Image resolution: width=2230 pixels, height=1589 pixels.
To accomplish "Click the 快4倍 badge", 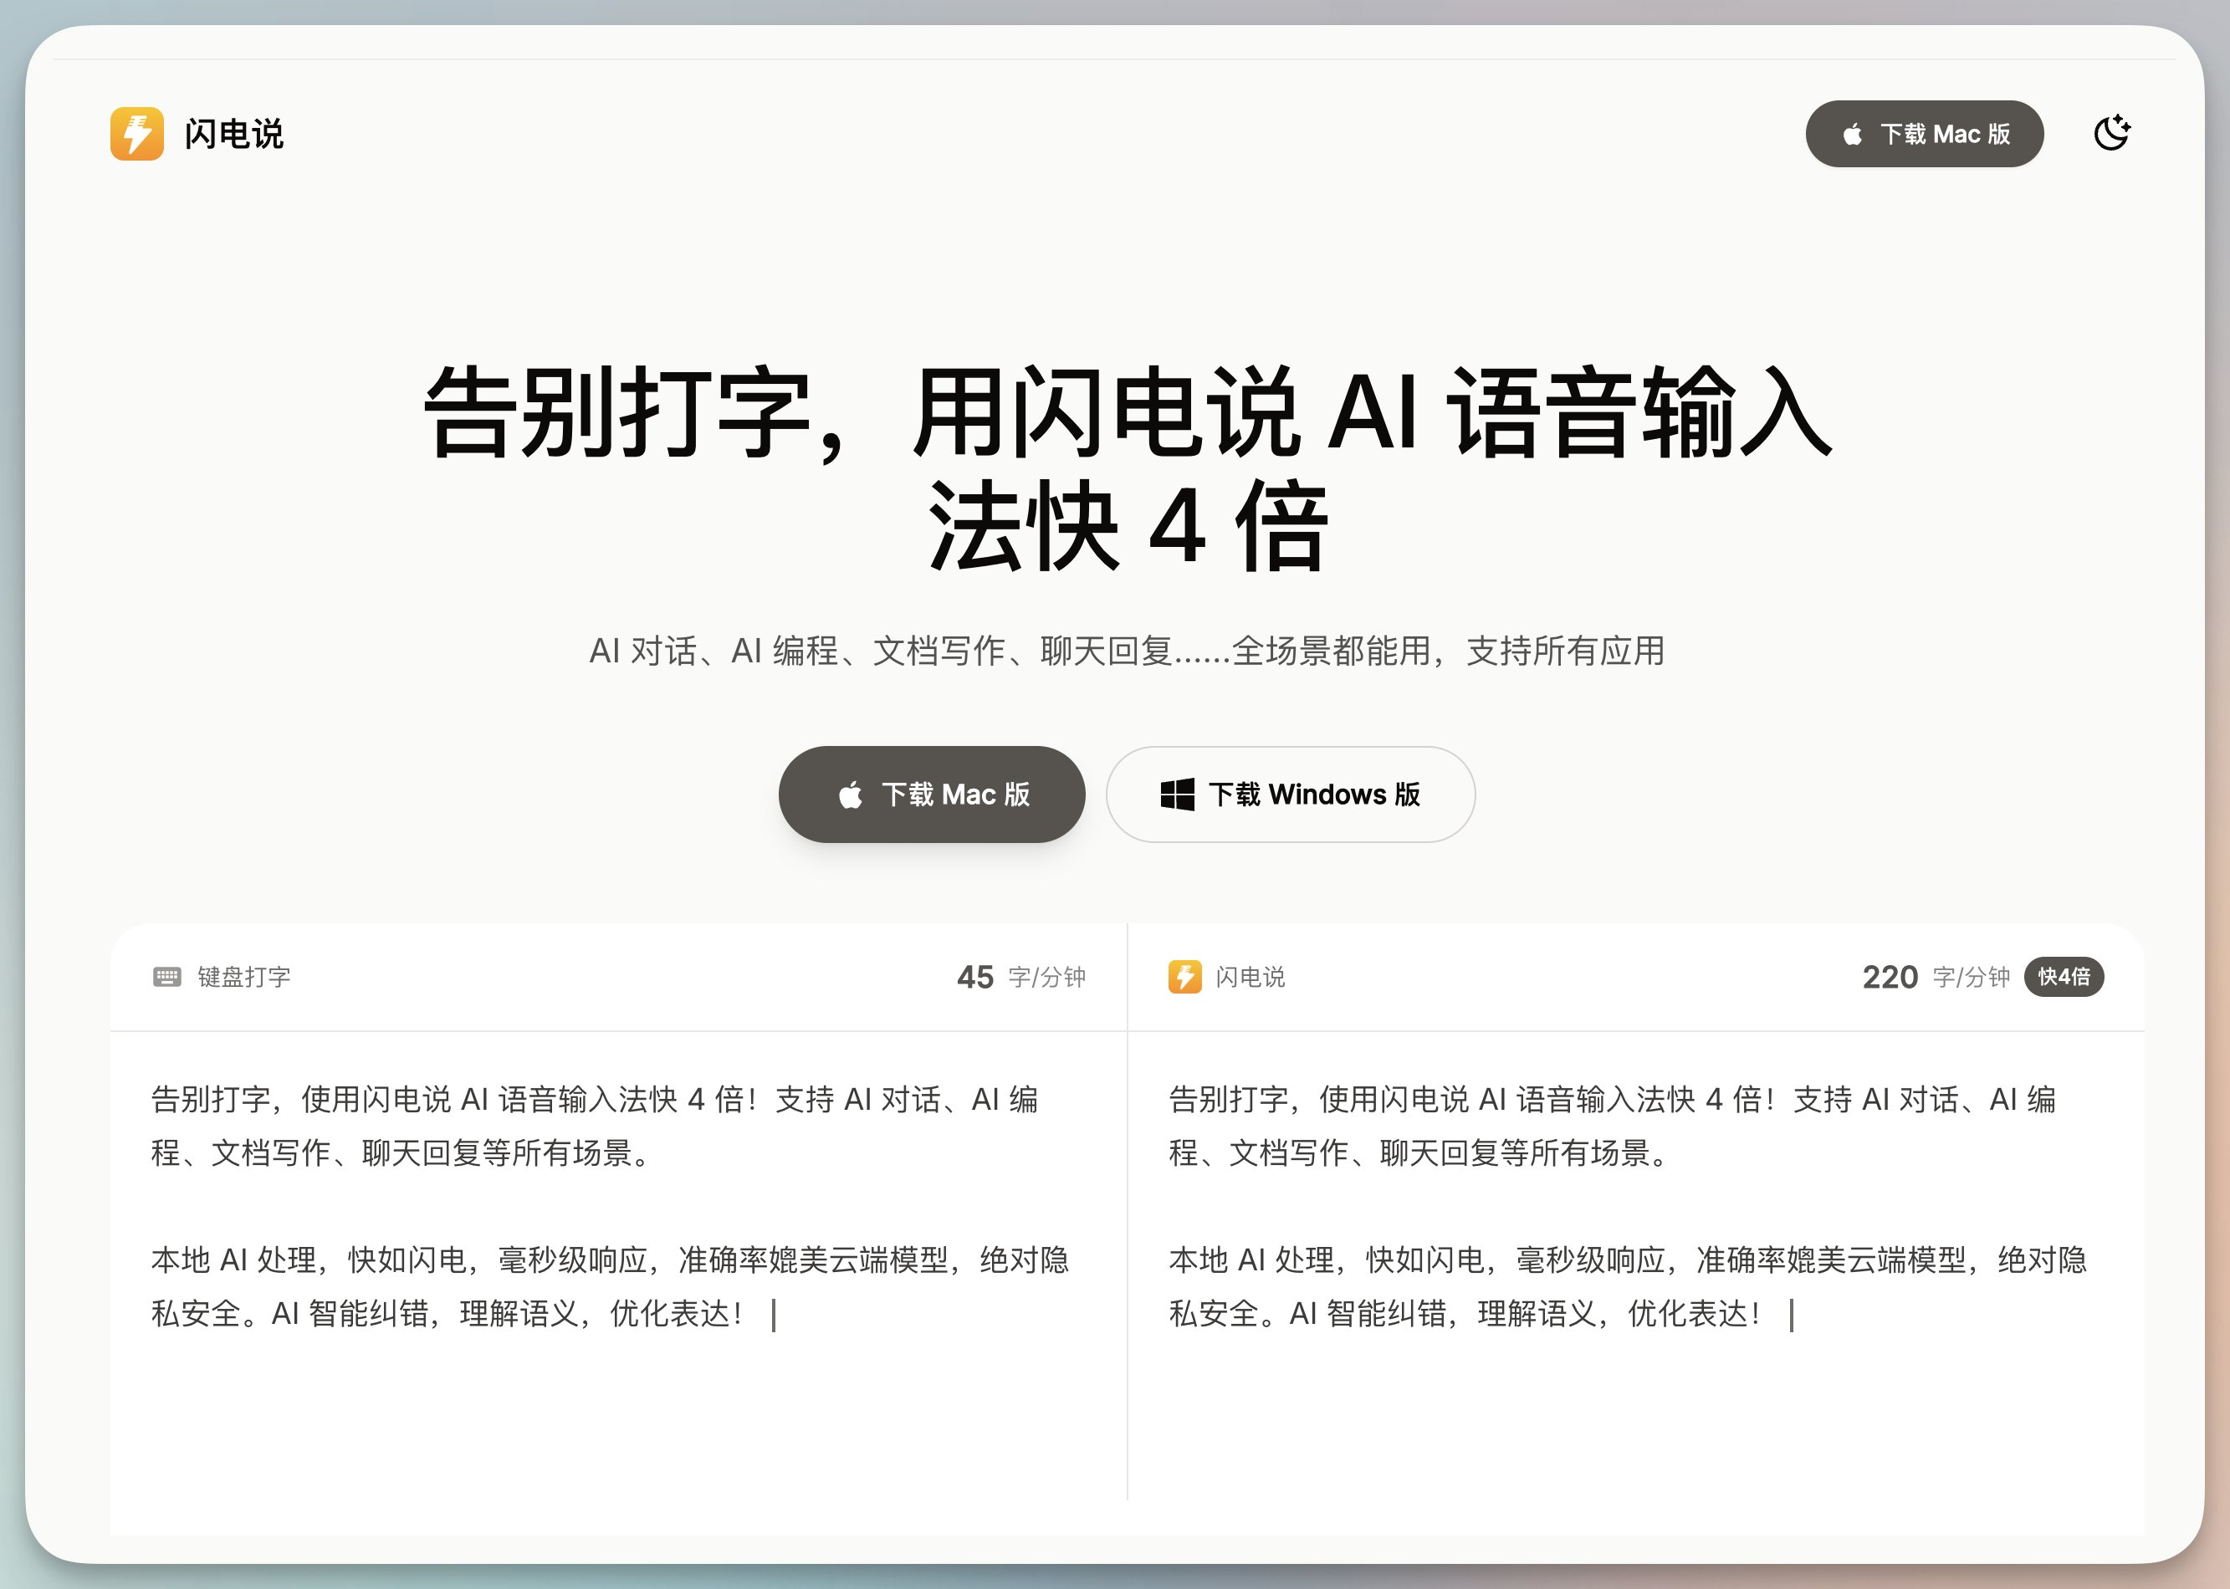I will [x=2063, y=977].
